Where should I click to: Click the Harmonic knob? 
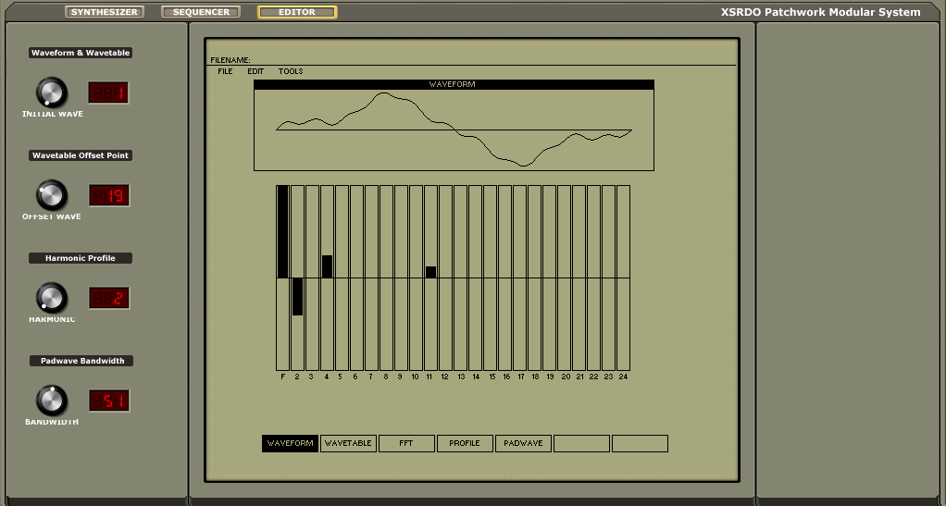tap(52, 298)
